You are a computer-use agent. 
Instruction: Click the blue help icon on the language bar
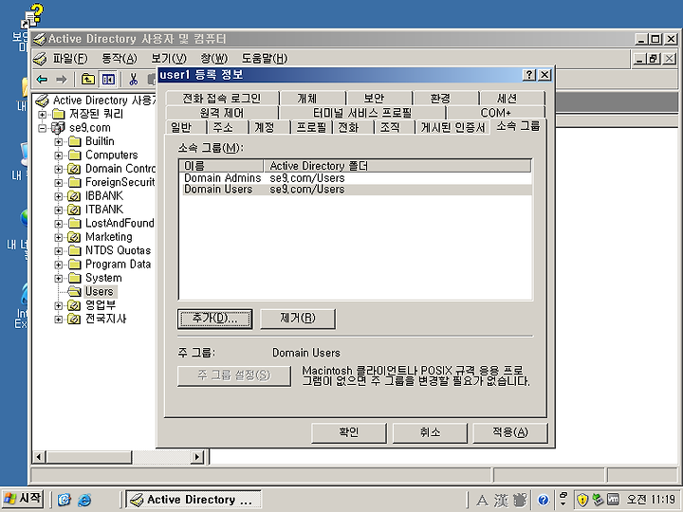(544, 501)
